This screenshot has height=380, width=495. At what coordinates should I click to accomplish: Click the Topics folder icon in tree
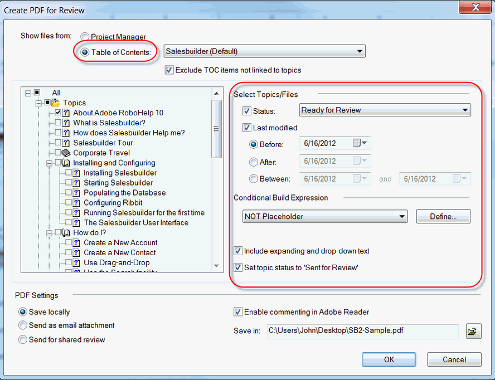[56, 103]
